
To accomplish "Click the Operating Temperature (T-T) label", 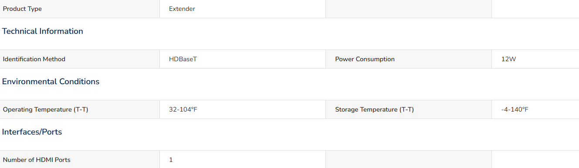I will click(46, 109).
